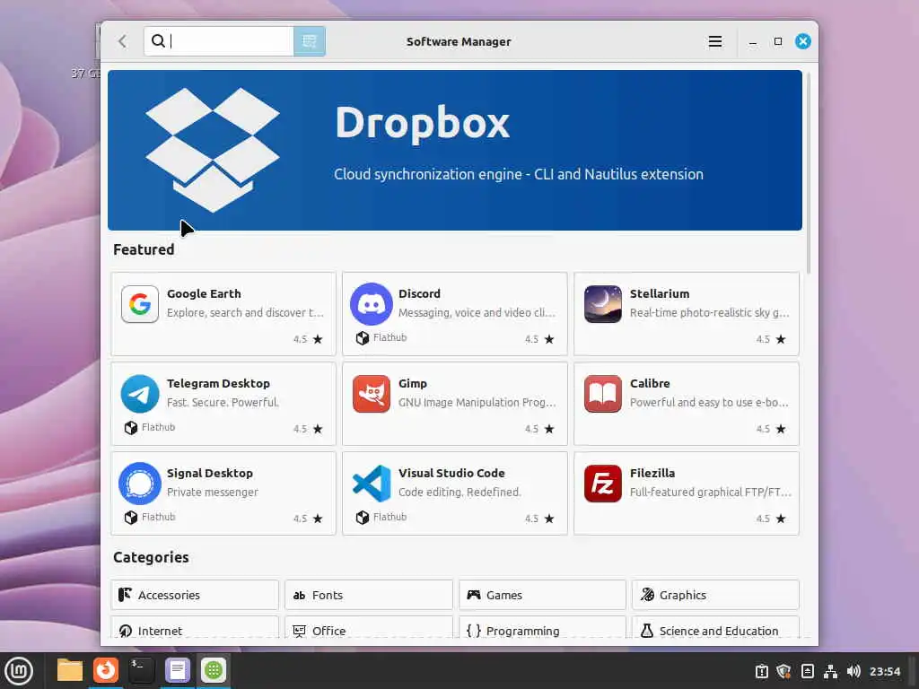
Task: Open the Stellarium app icon
Action: pyautogui.click(x=602, y=304)
